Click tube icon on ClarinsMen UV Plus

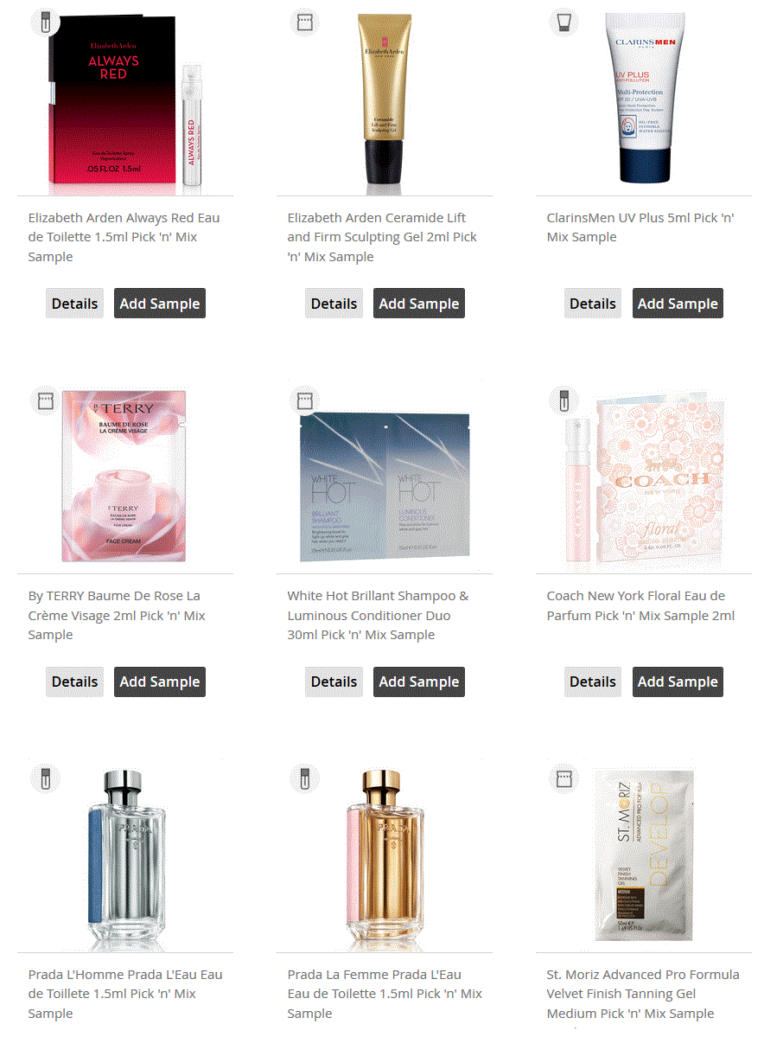[x=563, y=22]
